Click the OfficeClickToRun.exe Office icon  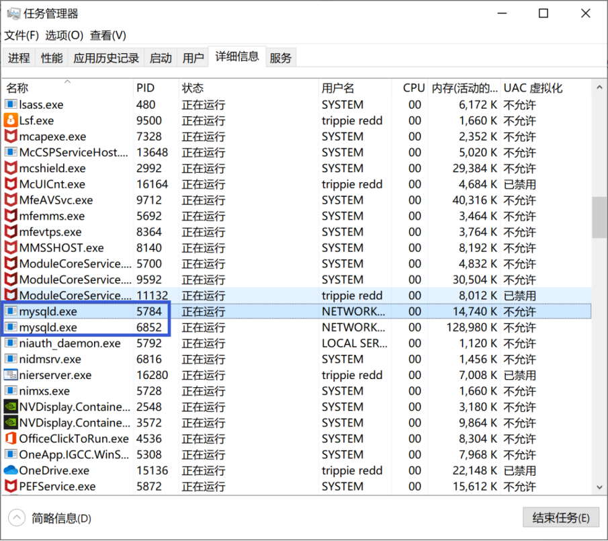[11, 438]
